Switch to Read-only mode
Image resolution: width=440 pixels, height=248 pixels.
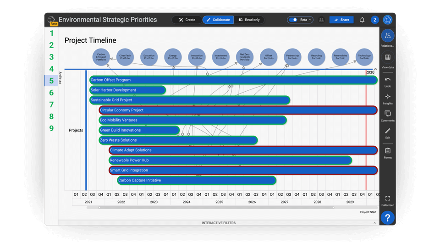[249, 20]
